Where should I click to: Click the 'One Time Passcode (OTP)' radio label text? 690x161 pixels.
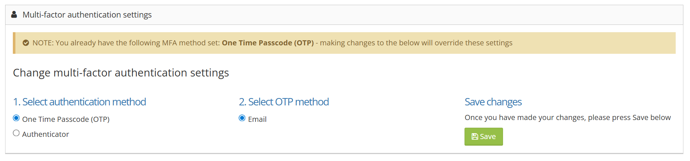[x=66, y=119]
